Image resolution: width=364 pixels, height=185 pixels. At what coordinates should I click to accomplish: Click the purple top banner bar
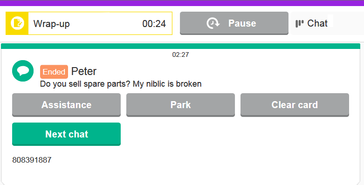pos(182,3)
